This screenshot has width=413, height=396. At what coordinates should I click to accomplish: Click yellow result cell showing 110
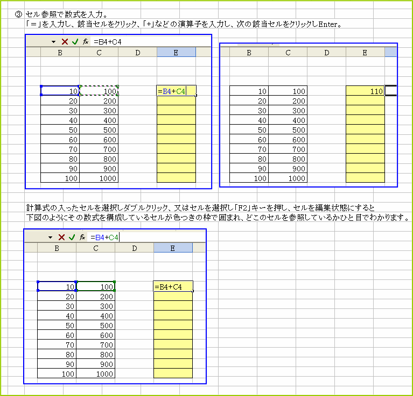coord(365,91)
